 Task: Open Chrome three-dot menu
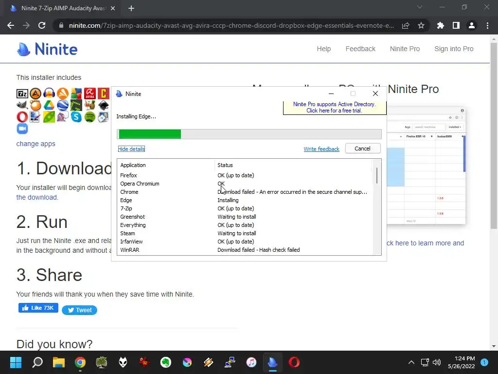tap(487, 25)
